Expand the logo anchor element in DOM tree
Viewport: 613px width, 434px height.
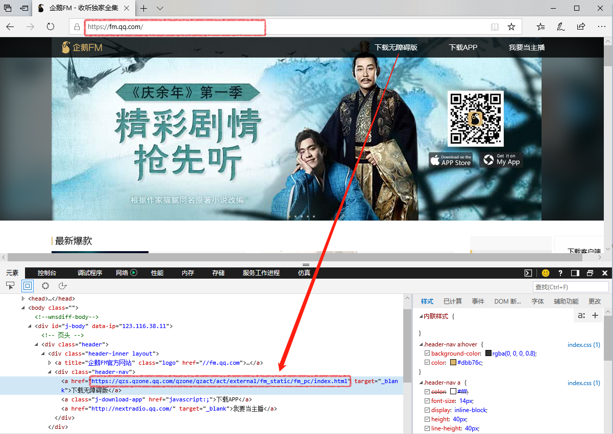(50, 363)
